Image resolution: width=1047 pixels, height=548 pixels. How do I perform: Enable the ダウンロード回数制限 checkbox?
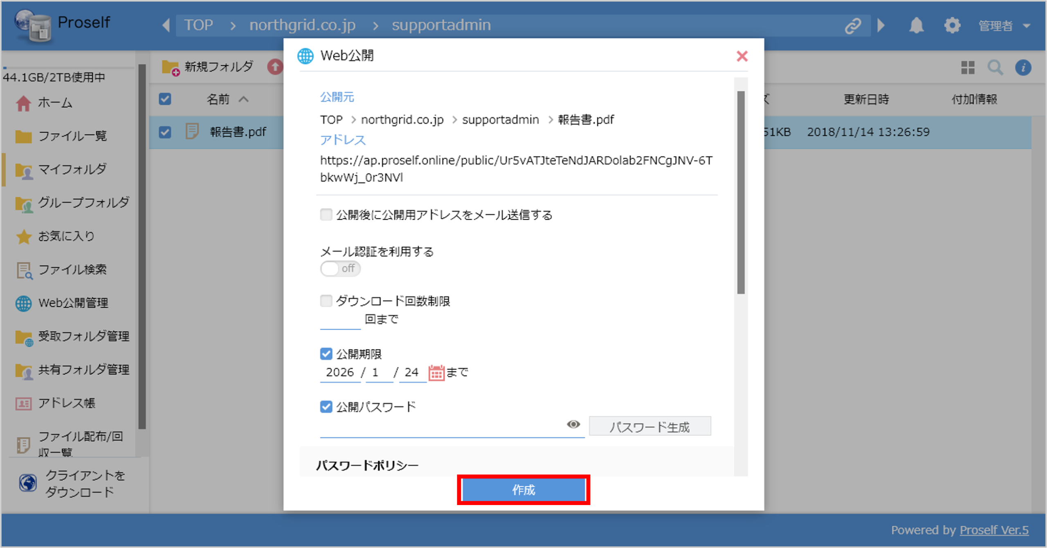click(x=326, y=301)
